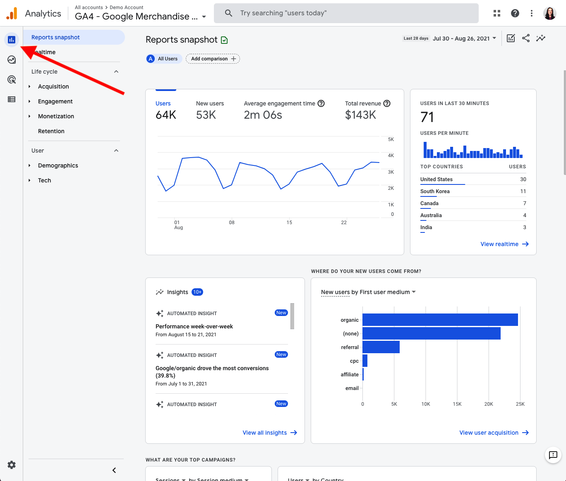Open the date range dropdown
The width and height of the screenshot is (566, 481).
[x=464, y=38]
